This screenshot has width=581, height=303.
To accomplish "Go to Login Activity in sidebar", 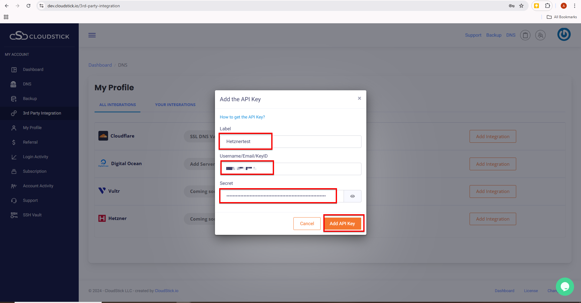I will pos(35,157).
